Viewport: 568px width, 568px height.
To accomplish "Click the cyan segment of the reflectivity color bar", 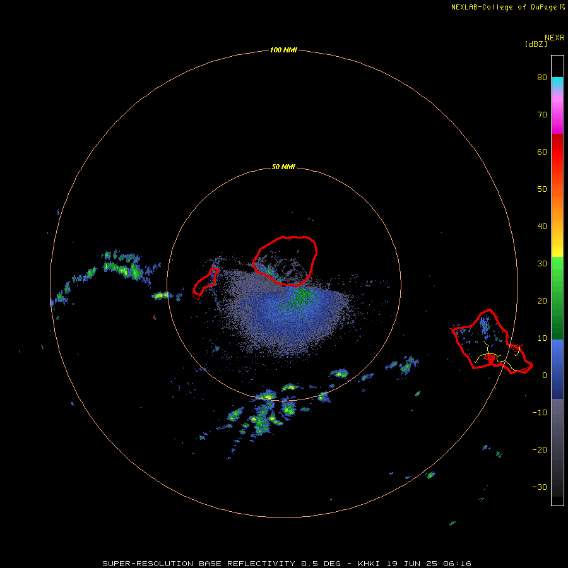I will pos(557,82).
